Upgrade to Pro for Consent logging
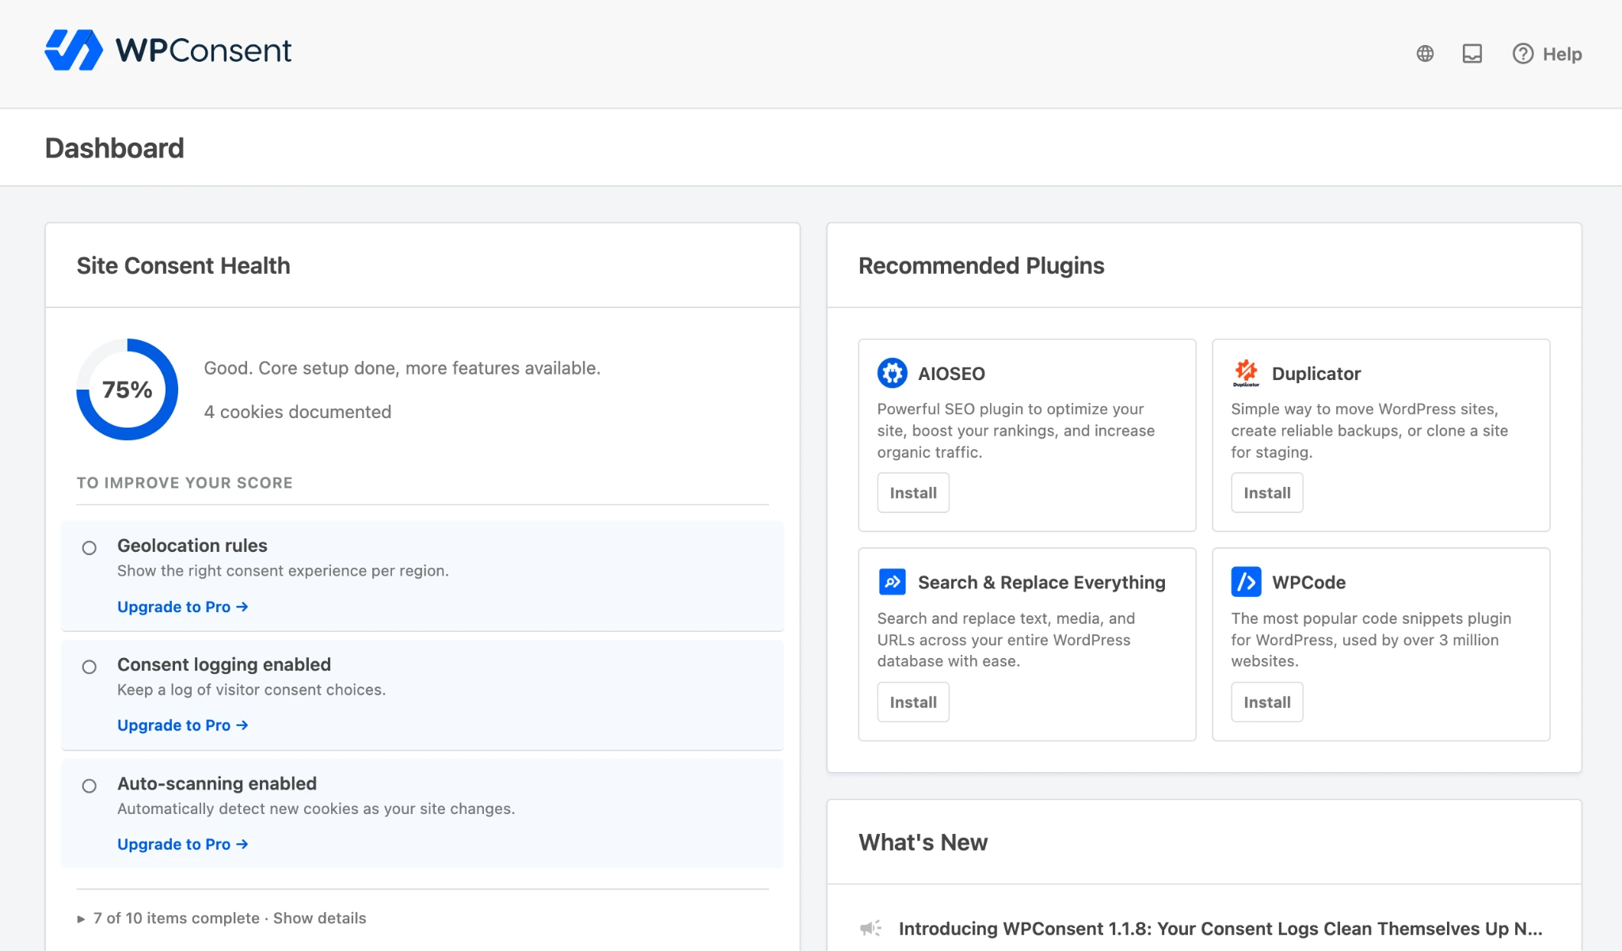The height and width of the screenshot is (951, 1622). tap(183, 725)
